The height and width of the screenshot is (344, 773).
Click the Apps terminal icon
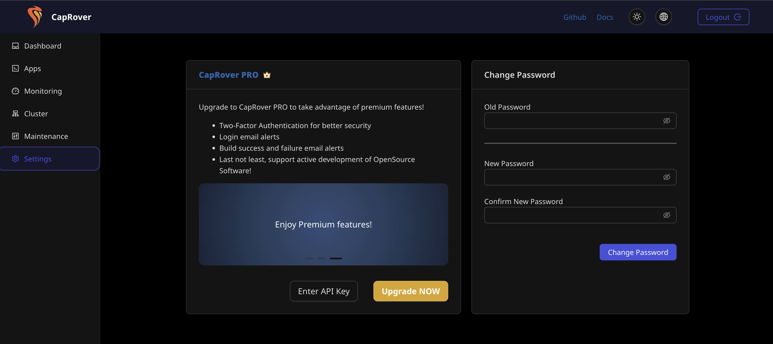pyautogui.click(x=15, y=68)
